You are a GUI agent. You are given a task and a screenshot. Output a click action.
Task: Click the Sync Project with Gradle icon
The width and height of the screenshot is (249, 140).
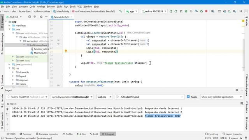tap(224, 11)
